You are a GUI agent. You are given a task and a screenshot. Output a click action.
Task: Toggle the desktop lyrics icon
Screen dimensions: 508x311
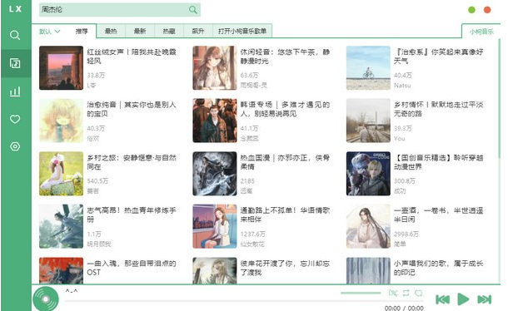point(393,294)
